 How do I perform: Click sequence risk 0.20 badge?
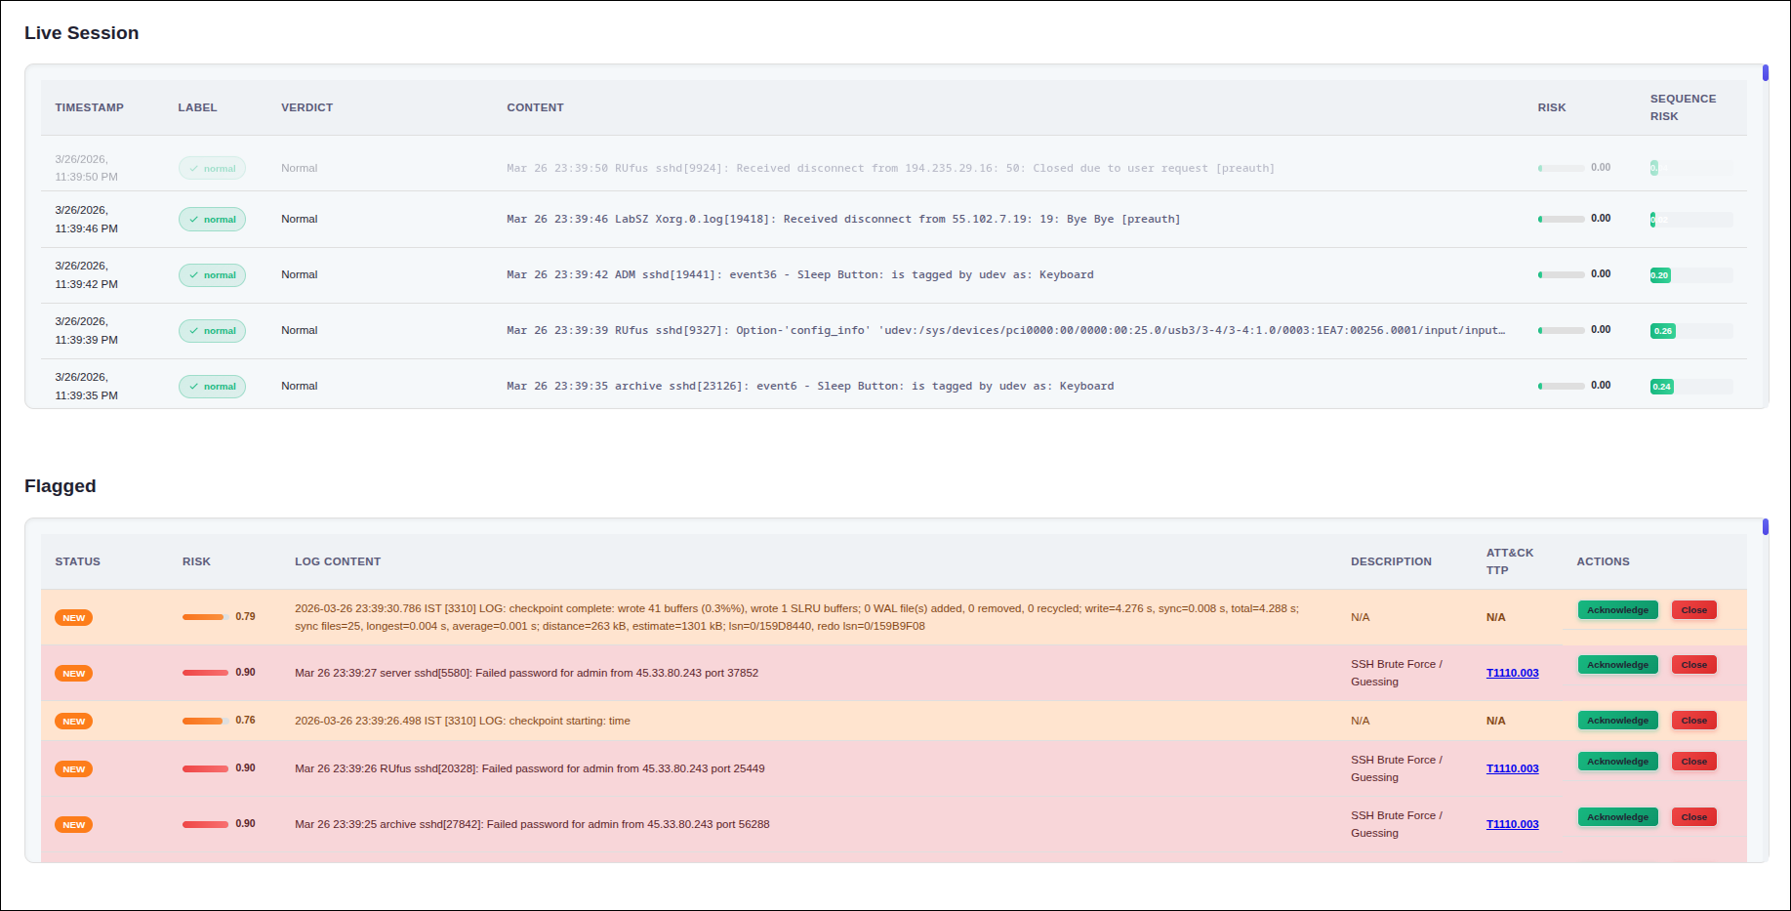click(1660, 275)
